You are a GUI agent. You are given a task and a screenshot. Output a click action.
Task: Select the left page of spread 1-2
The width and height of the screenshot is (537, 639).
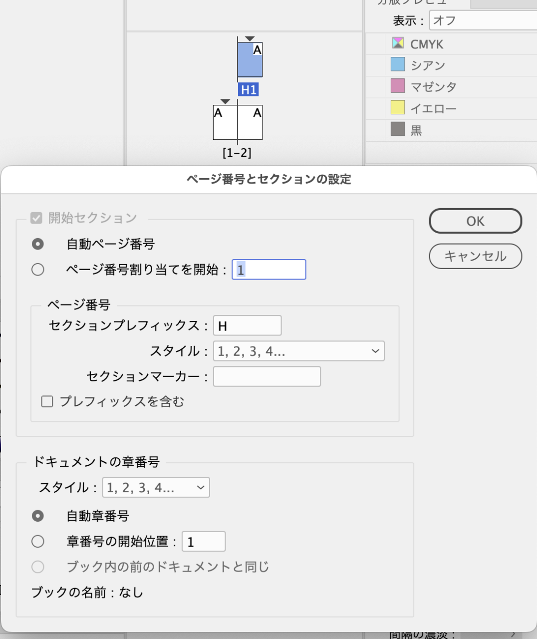pyautogui.click(x=225, y=122)
